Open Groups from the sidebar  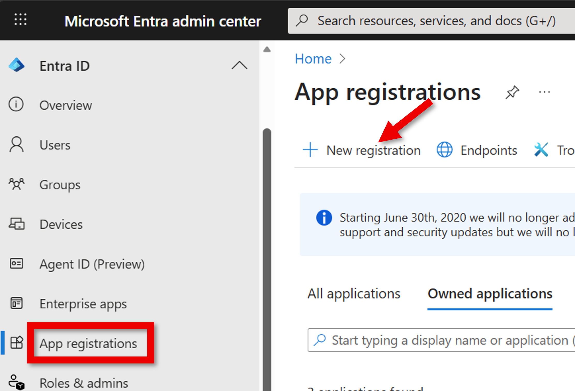[x=60, y=185]
